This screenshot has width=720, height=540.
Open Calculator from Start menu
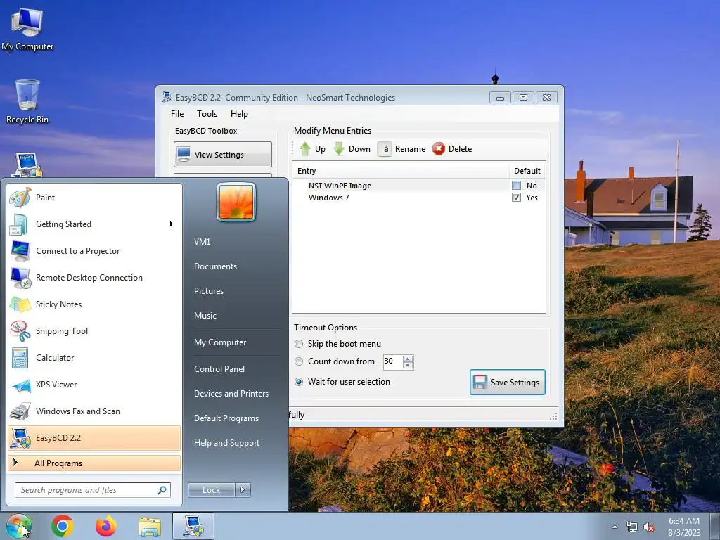[x=94, y=358]
